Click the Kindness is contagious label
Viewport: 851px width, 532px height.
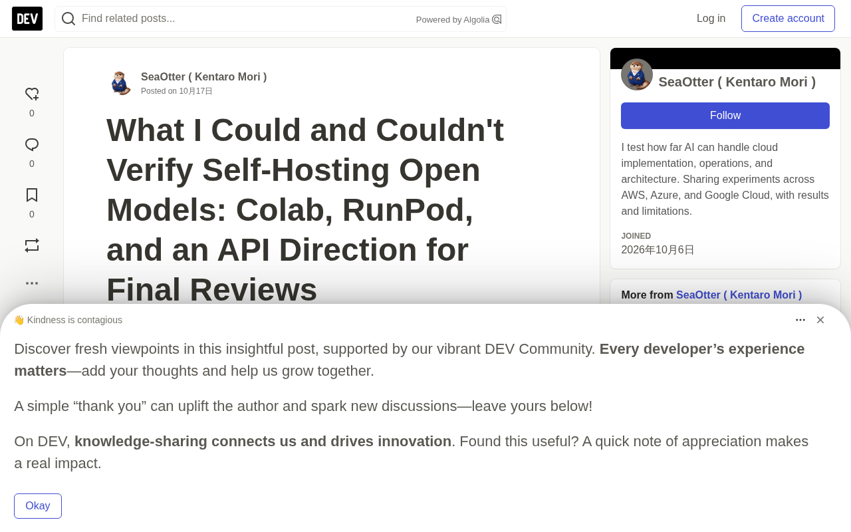point(68,320)
